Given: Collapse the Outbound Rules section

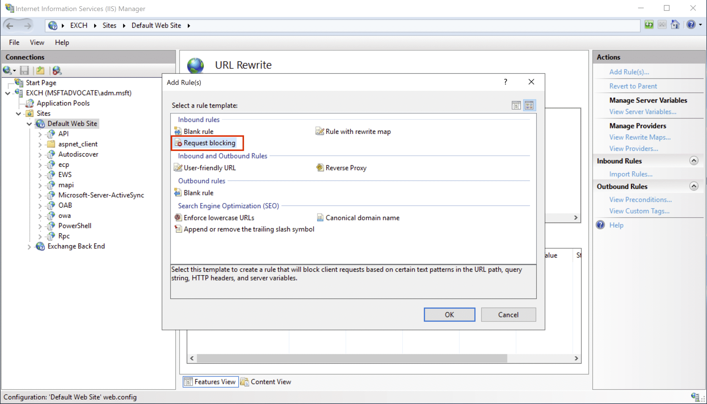Looking at the screenshot, I should pyautogui.click(x=694, y=186).
